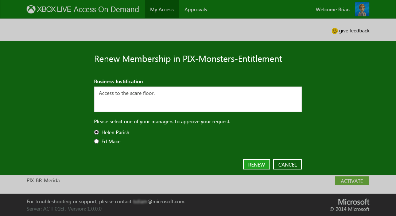Open the My Access tab
The height and width of the screenshot is (216, 396).
click(162, 9)
